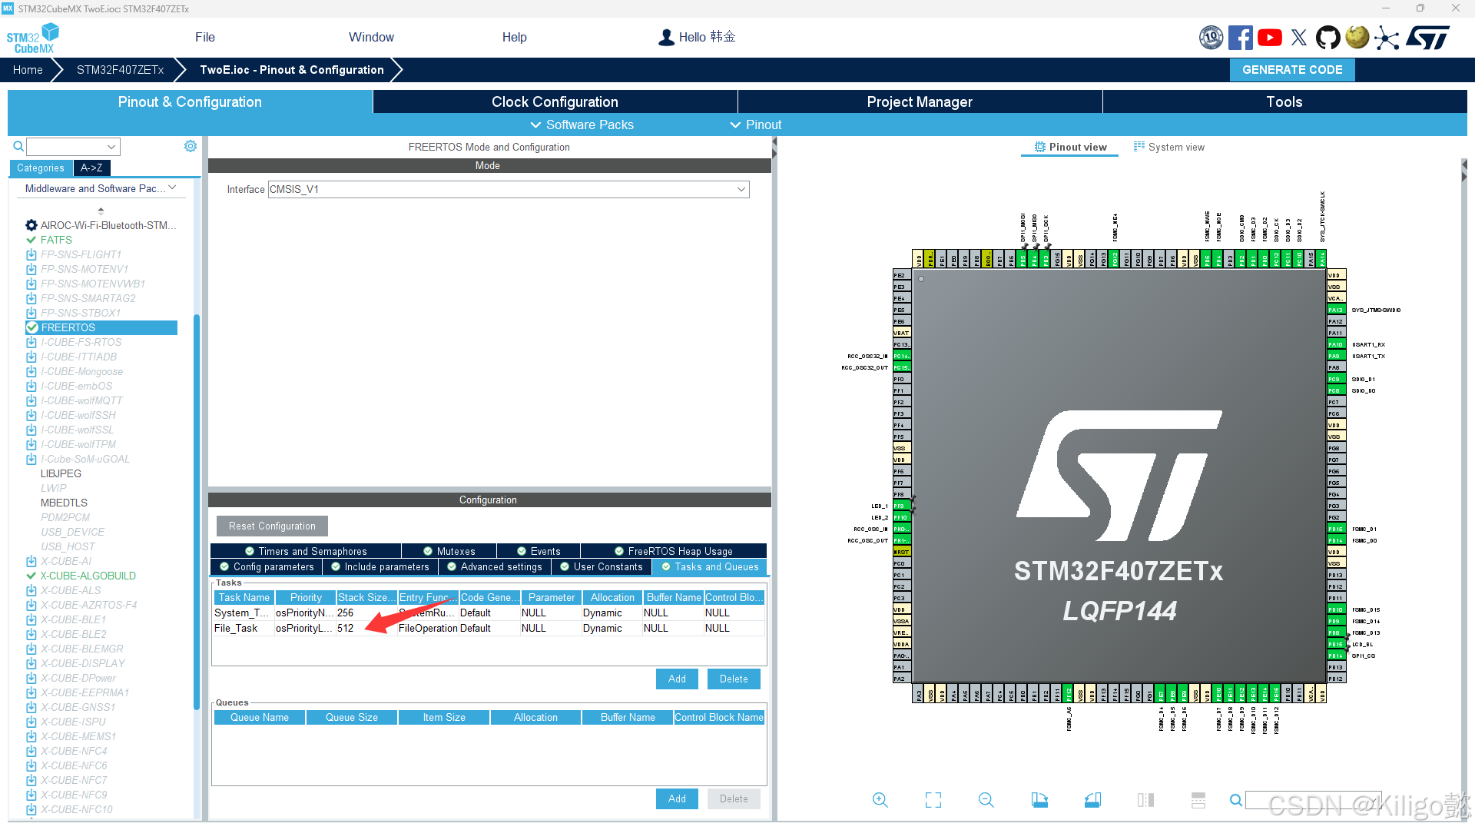This screenshot has height=830, width=1475.
Task: Open the settings gear beside the search box
Action: [191, 146]
